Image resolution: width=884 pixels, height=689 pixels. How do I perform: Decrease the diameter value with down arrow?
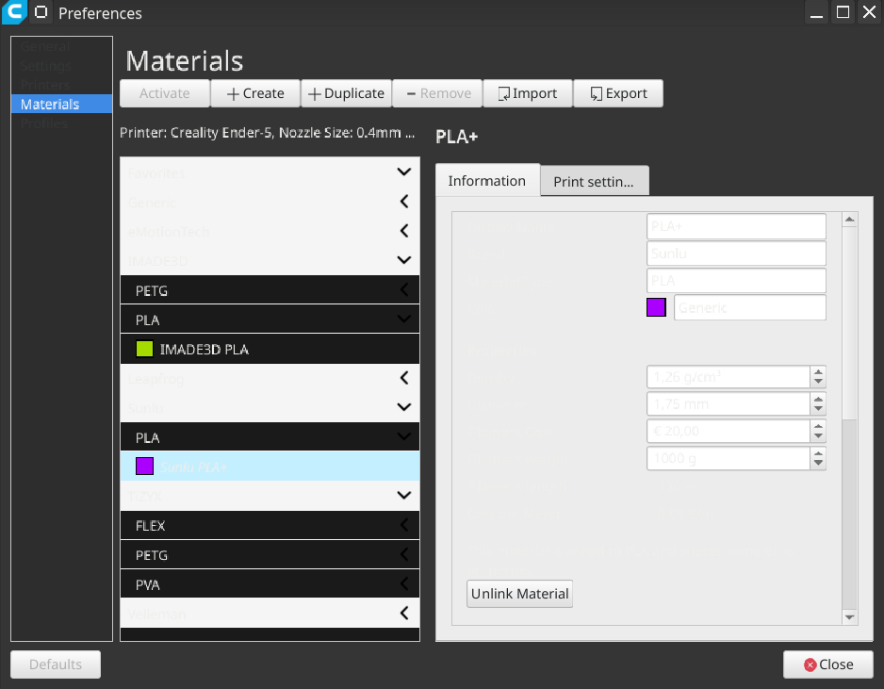[818, 409]
